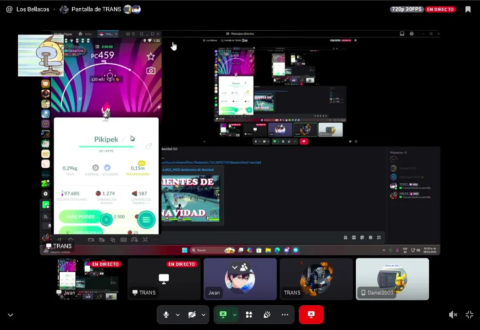Viewport: 480px width, 330px height.
Task: Stop sharing your screen (green monitor)
Action: point(223,314)
